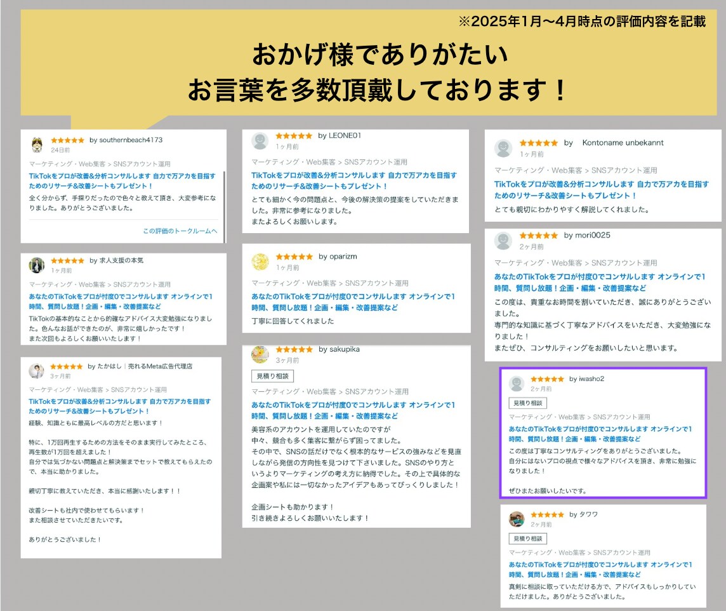Open service title link in southernbeach4173's review

pyautogui.click(x=122, y=181)
